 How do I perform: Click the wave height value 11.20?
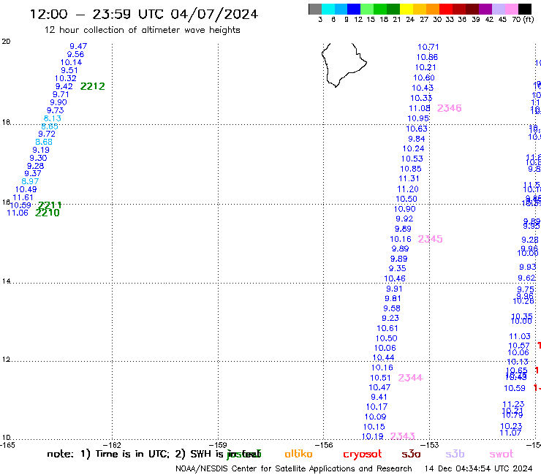coord(408,189)
